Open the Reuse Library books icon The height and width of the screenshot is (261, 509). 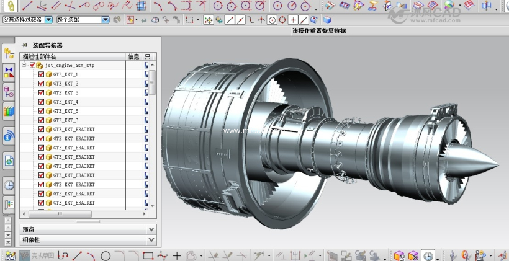click(x=9, y=112)
